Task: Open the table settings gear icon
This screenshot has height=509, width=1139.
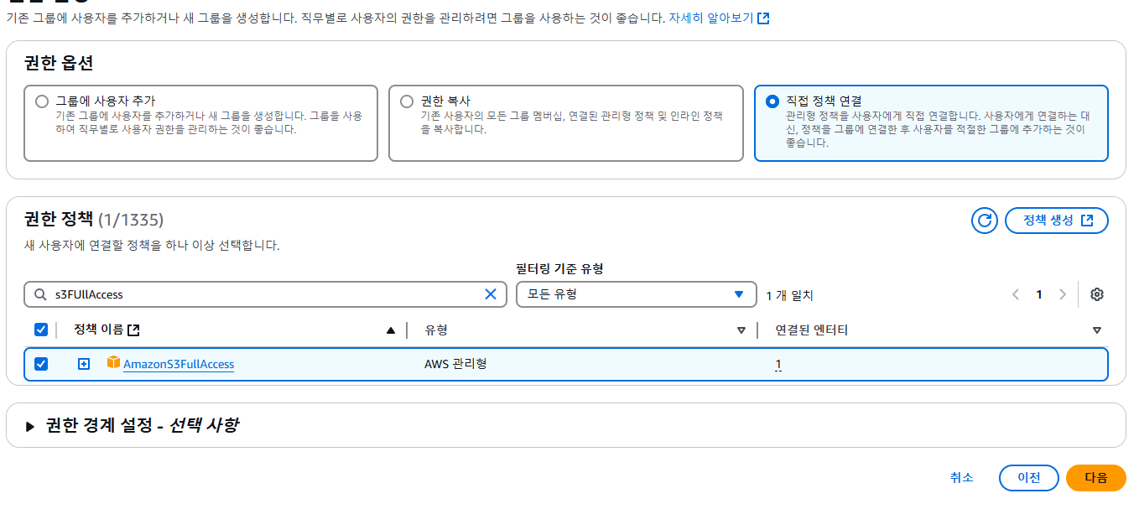Action: point(1097,294)
